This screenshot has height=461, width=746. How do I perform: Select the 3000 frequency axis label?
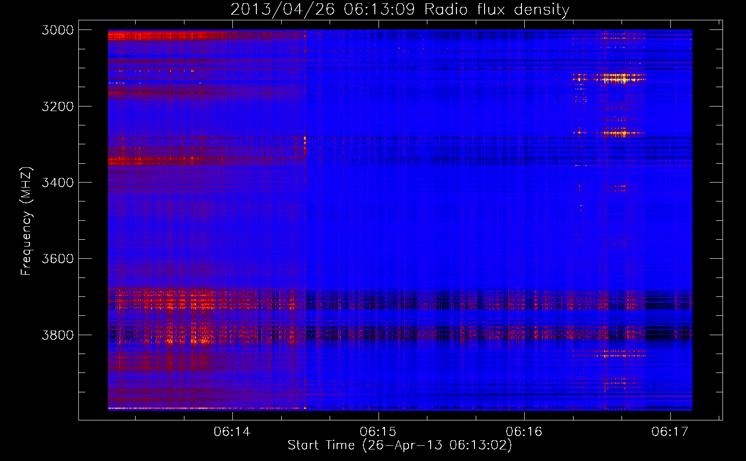click(x=58, y=30)
